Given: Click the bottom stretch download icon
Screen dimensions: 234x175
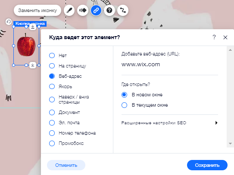Looking at the screenshot, I should (33, 65).
